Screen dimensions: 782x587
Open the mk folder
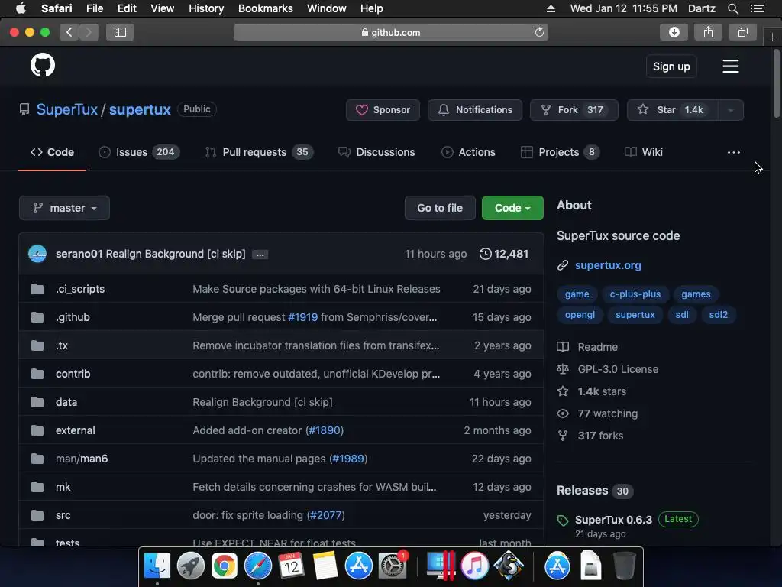tap(63, 487)
